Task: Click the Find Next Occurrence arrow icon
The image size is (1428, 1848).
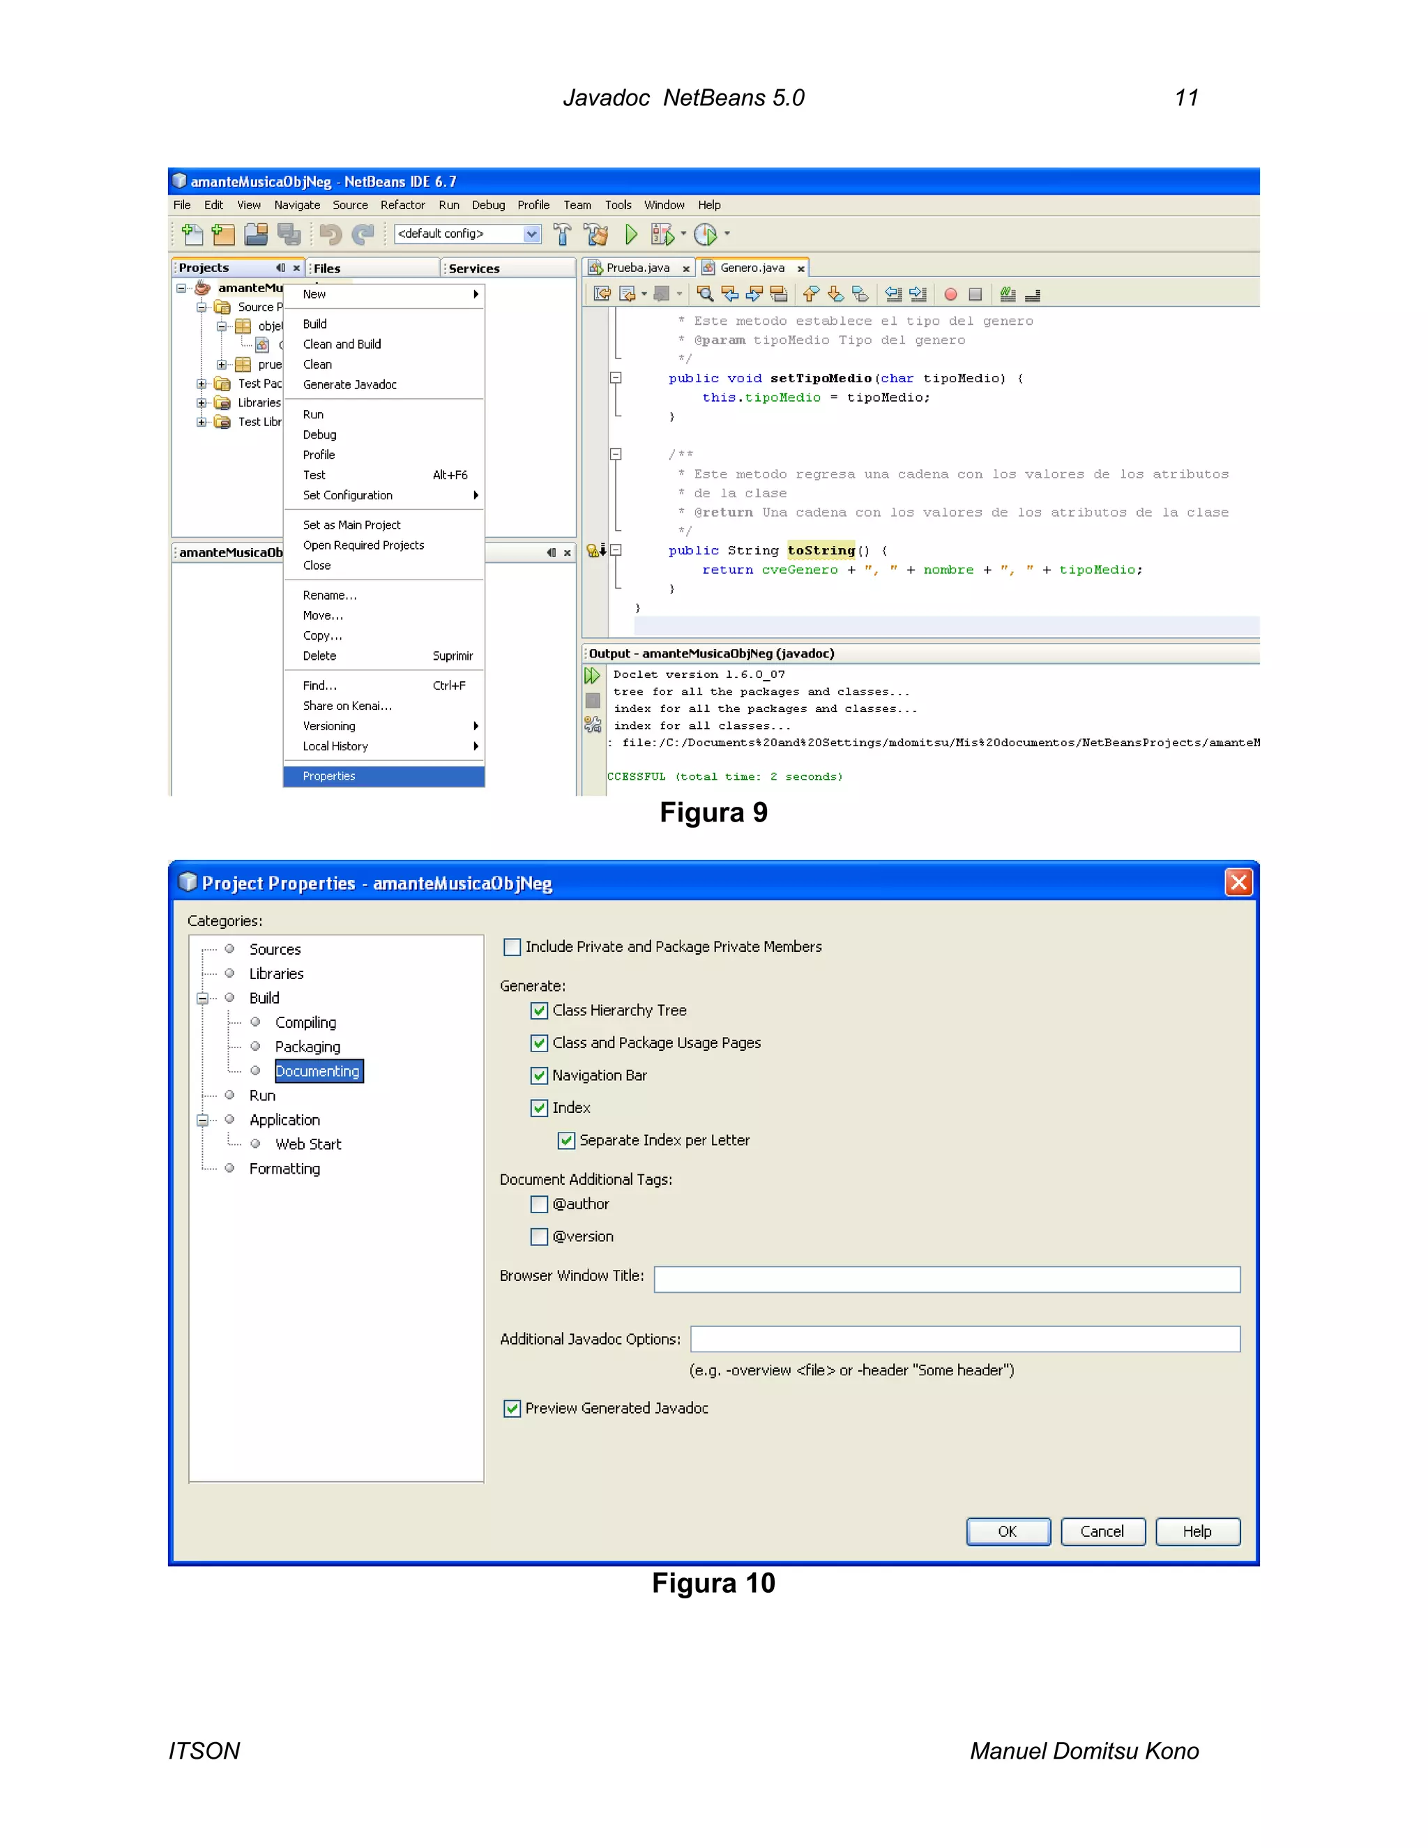Action: coord(754,294)
